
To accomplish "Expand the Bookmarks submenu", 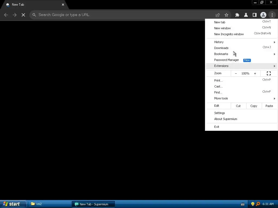I will tap(241, 54).
